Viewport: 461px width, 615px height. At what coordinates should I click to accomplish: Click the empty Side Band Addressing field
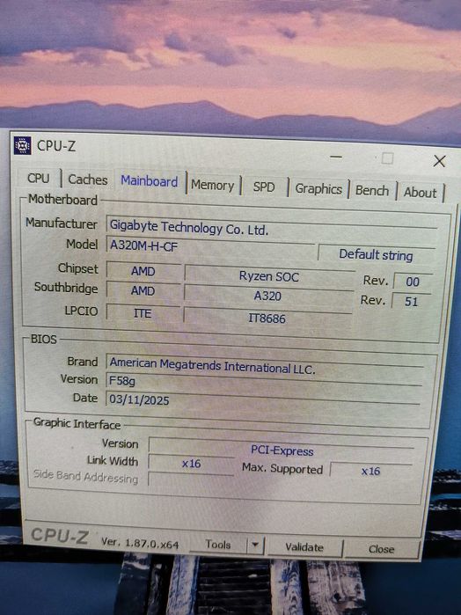191,479
